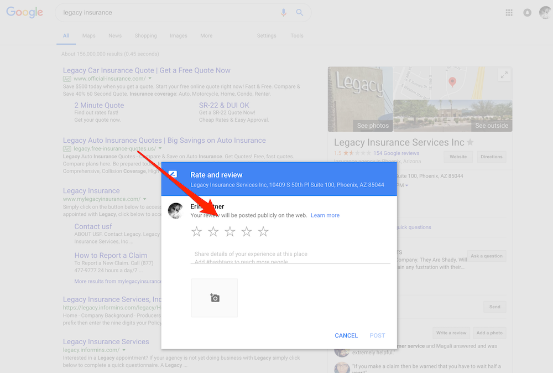Open SR-22 & DUI OK sitelink

click(x=224, y=105)
